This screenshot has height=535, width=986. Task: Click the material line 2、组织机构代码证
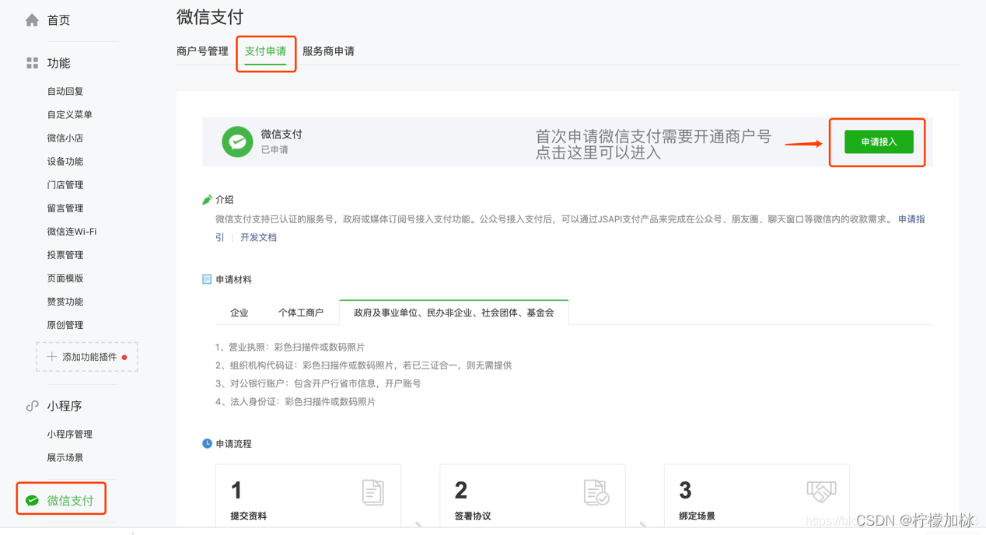(x=363, y=365)
